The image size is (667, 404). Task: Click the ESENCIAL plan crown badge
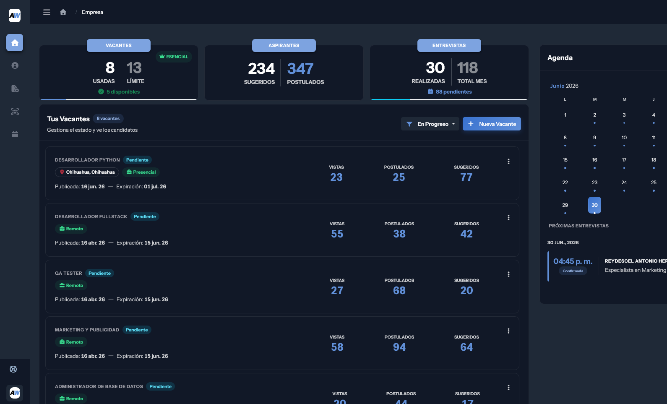[x=174, y=57]
